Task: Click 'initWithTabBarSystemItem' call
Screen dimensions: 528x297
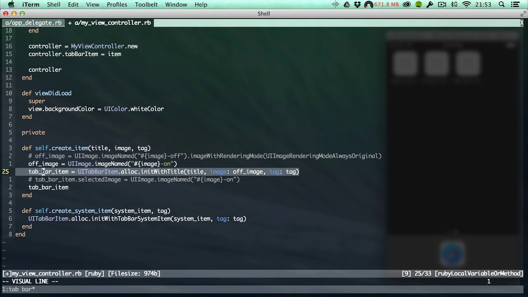Action: click(x=131, y=219)
